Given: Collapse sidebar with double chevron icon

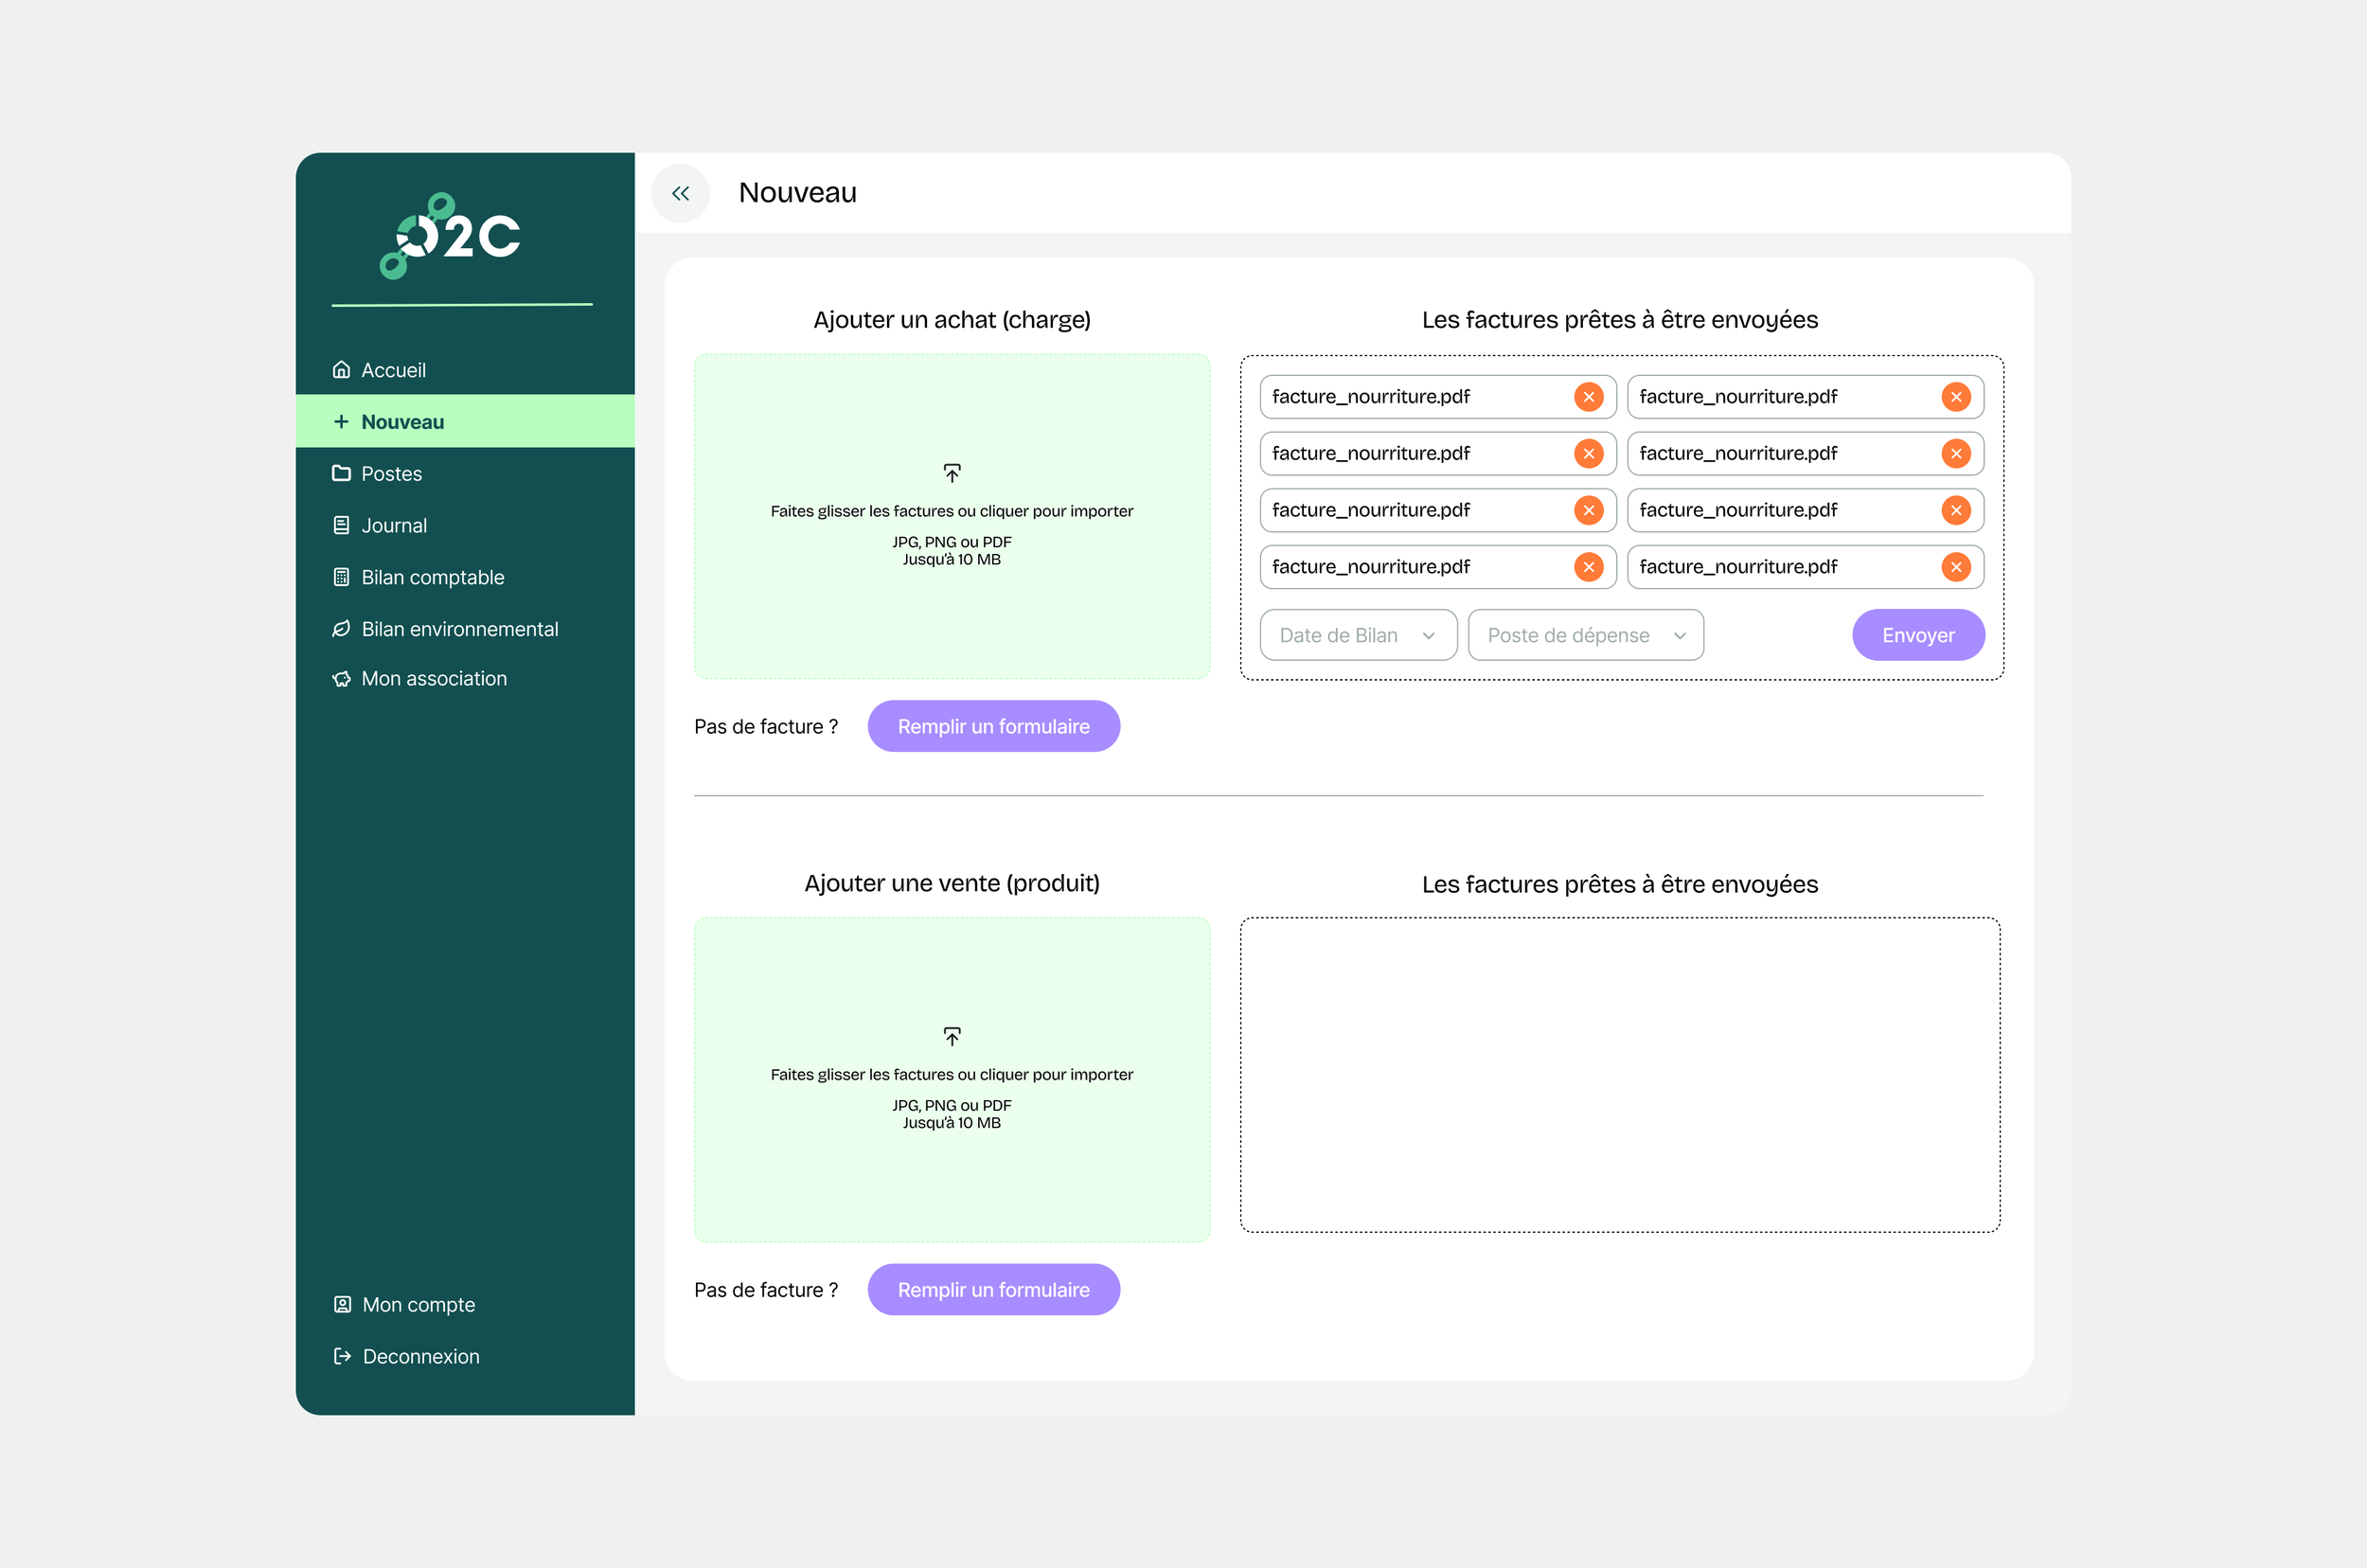Looking at the screenshot, I should (x=680, y=193).
